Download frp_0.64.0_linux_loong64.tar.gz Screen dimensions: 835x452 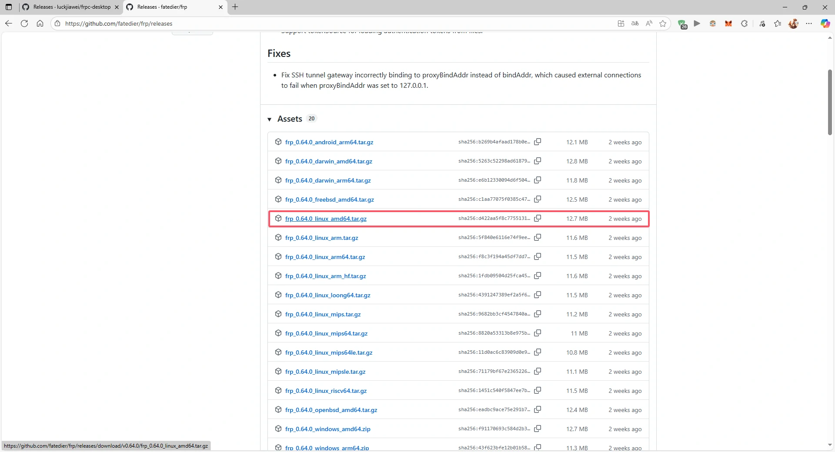328,295
